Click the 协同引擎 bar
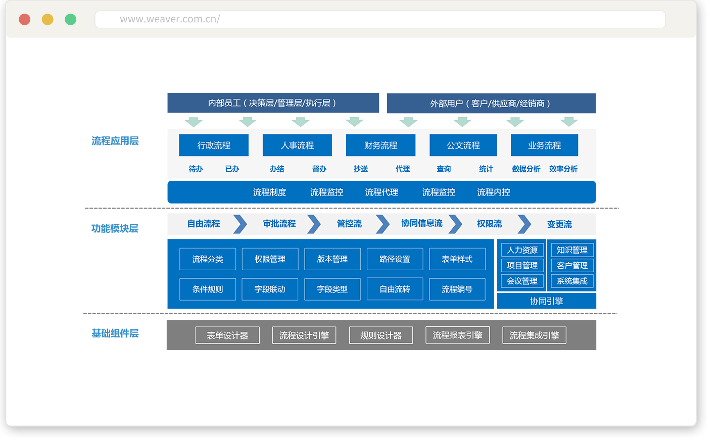 click(547, 302)
